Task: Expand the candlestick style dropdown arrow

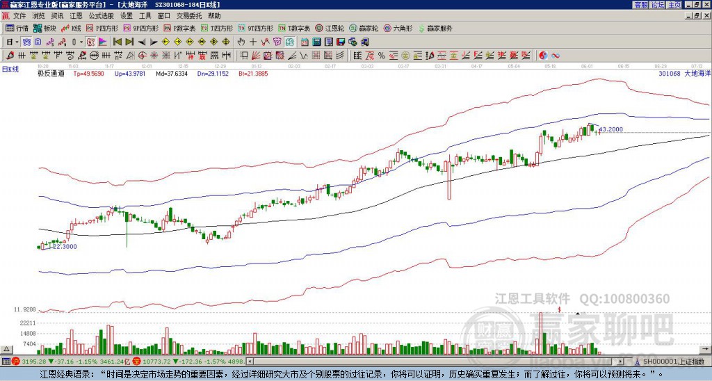Action: 81,42
